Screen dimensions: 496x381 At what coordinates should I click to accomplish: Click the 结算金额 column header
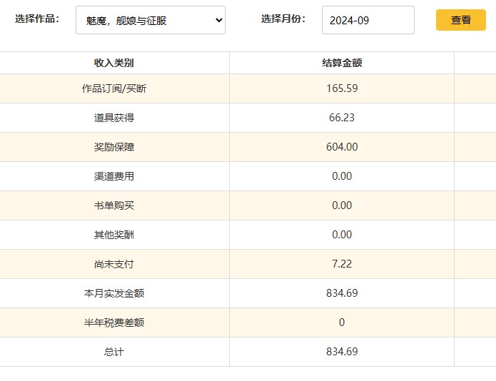point(342,63)
